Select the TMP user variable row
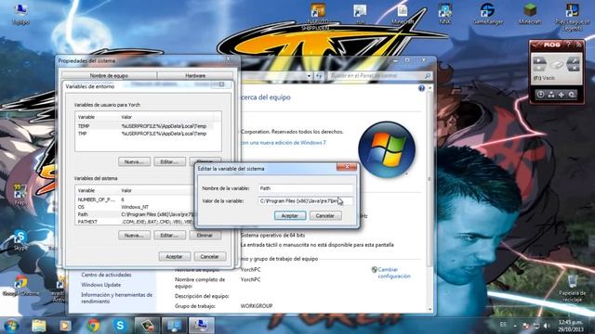The width and height of the screenshot is (595, 334). tap(148, 134)
